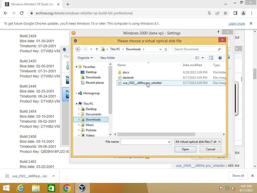Image resolution: width=257 pixels, height=193 pixels.
Task: Expand the Homegroup node
Action: (76, 93)
